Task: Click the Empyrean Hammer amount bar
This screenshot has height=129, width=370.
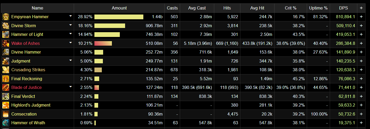Action: coord(119,17)
